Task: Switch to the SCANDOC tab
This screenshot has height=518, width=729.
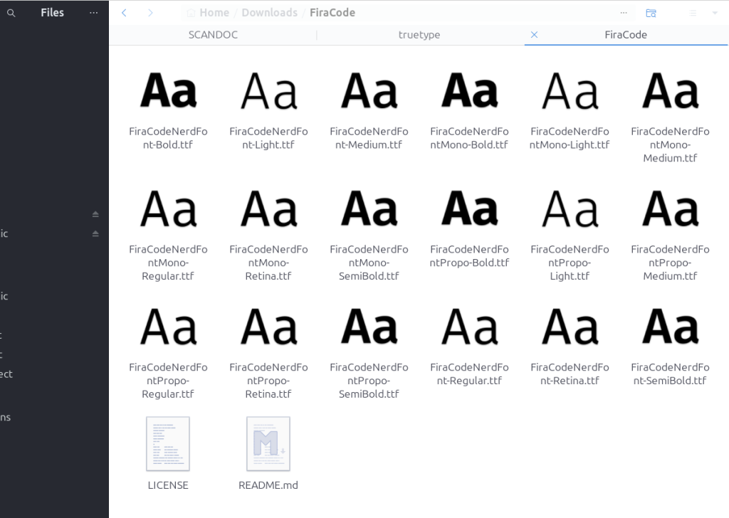Action: (213, 34)
